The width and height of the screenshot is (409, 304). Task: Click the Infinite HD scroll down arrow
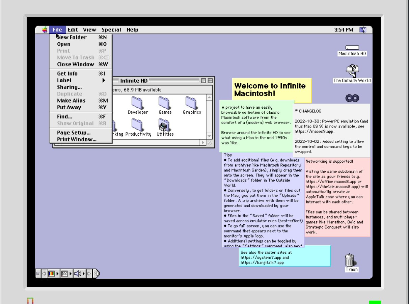209,136
